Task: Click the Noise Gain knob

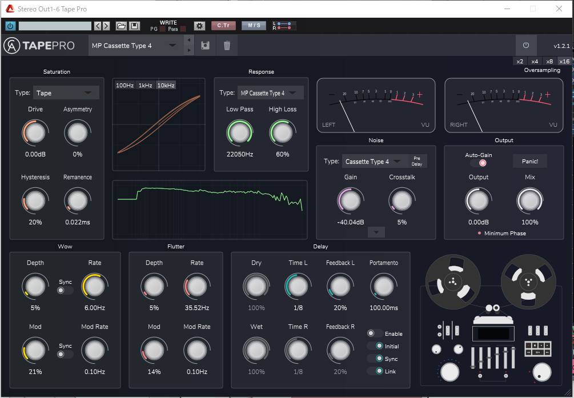Action: point(350,200)
